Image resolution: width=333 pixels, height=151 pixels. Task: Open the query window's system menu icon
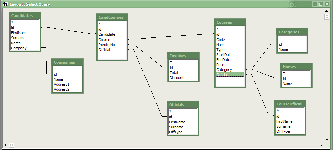[x=6, y=4]
